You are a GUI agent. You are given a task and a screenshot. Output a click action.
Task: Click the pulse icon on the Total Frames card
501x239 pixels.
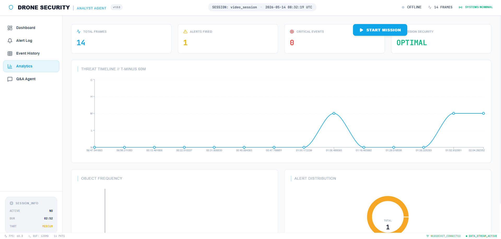[79, 32]
